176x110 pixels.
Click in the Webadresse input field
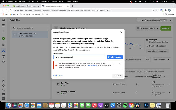tap(80, 57)
